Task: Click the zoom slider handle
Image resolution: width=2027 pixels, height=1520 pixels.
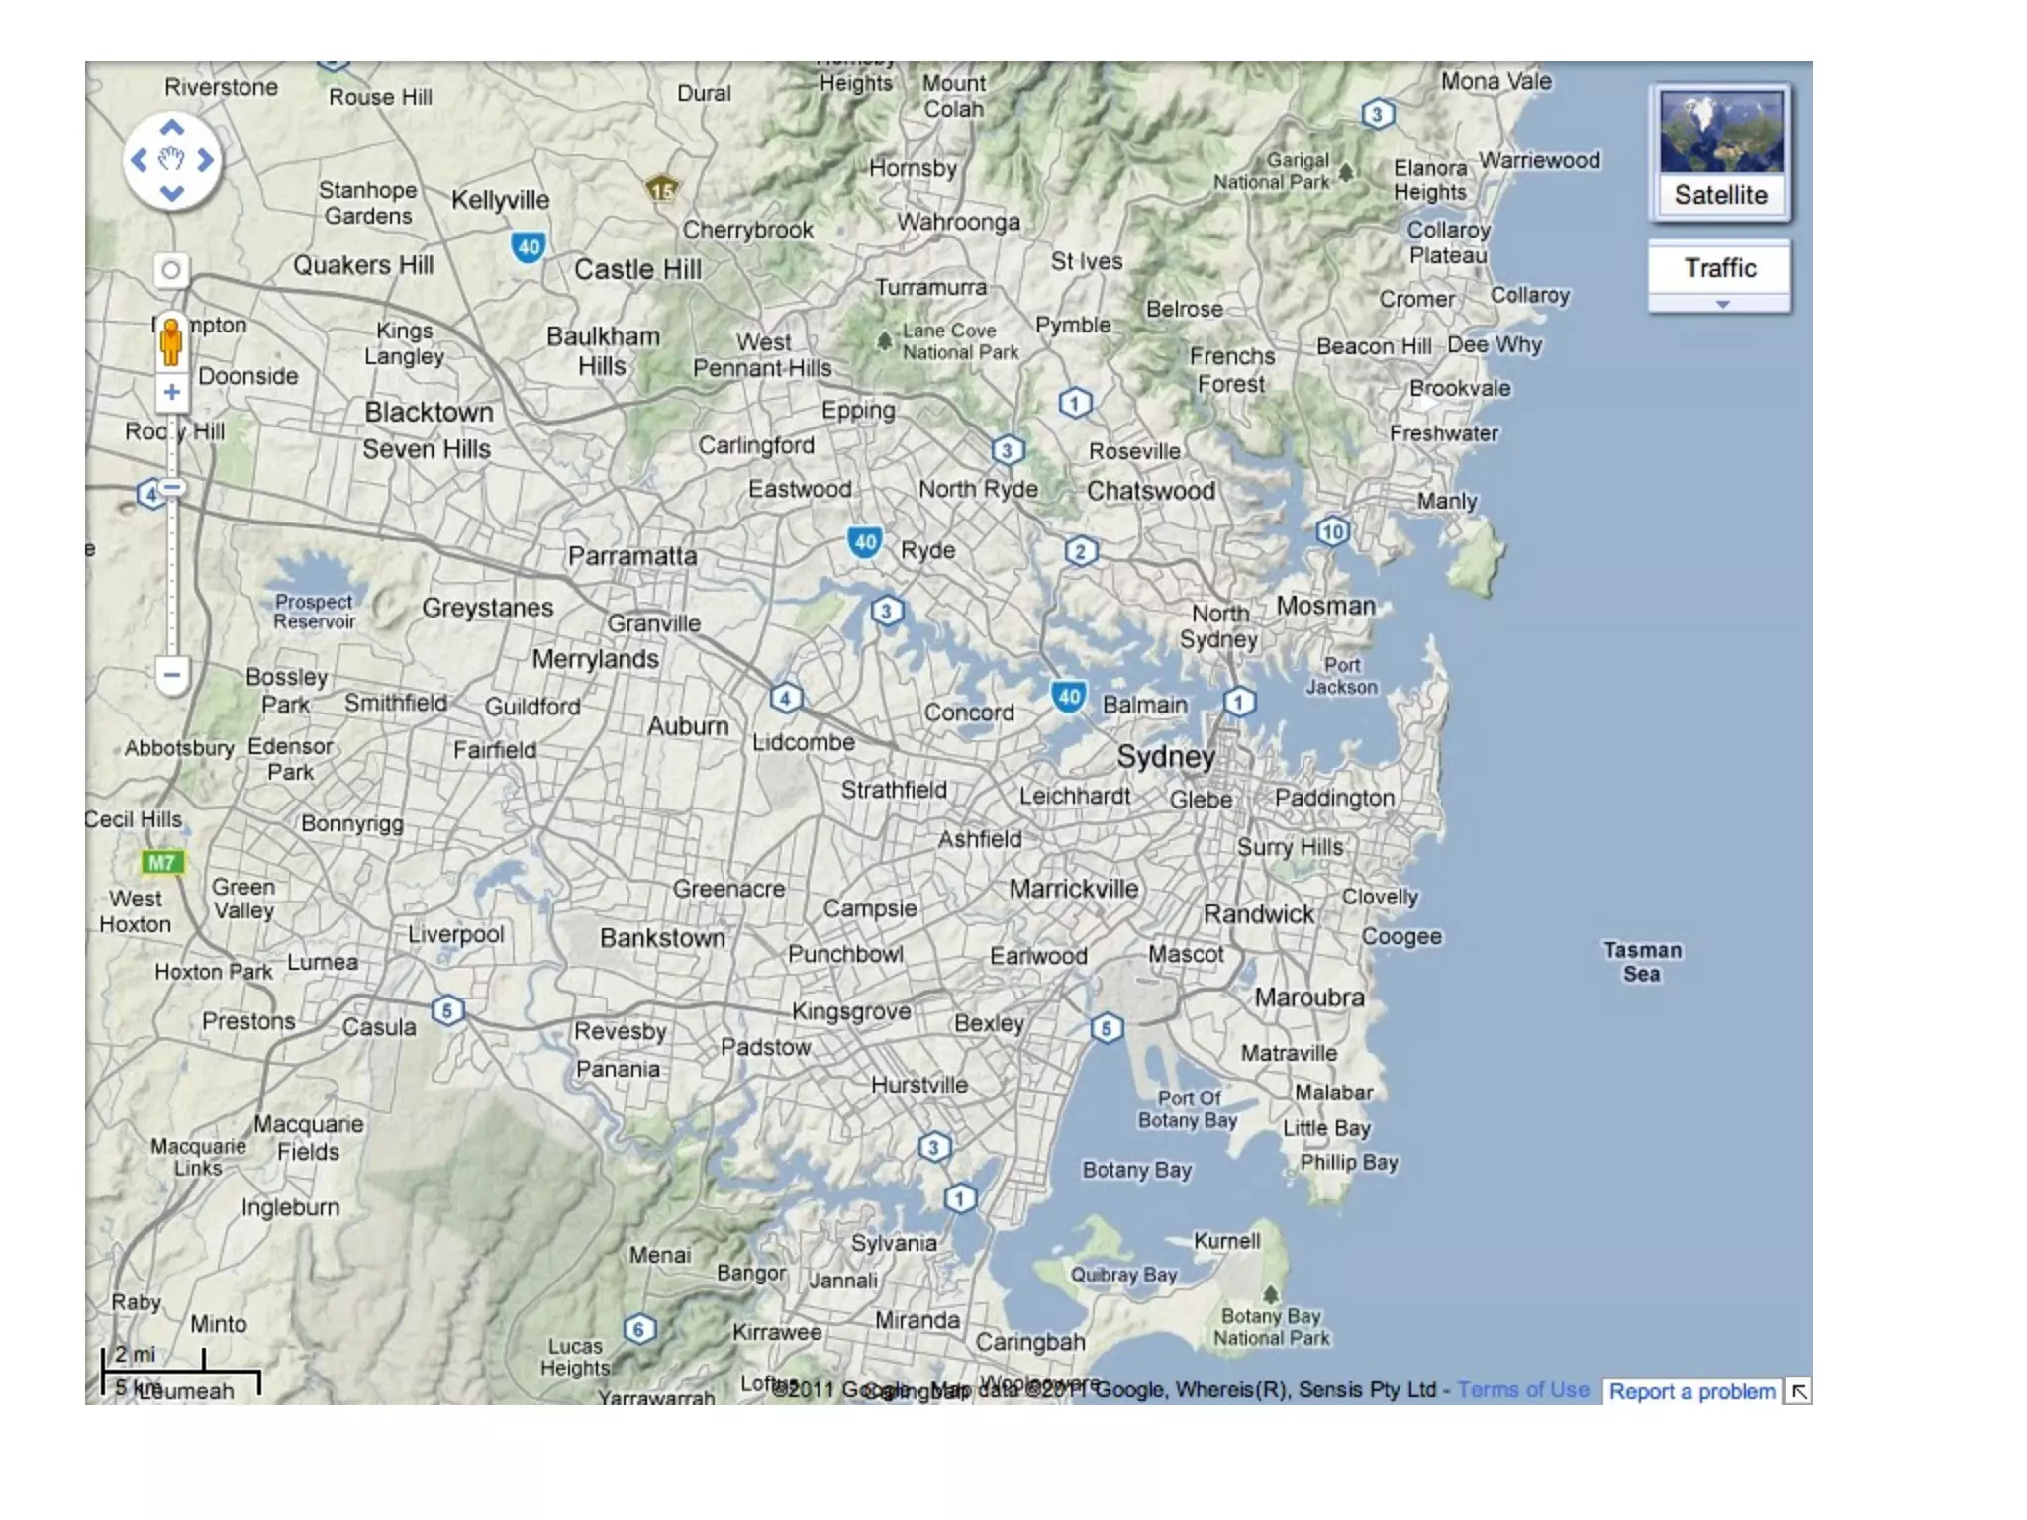Action: pyautogui.click(x=172, y=488)
